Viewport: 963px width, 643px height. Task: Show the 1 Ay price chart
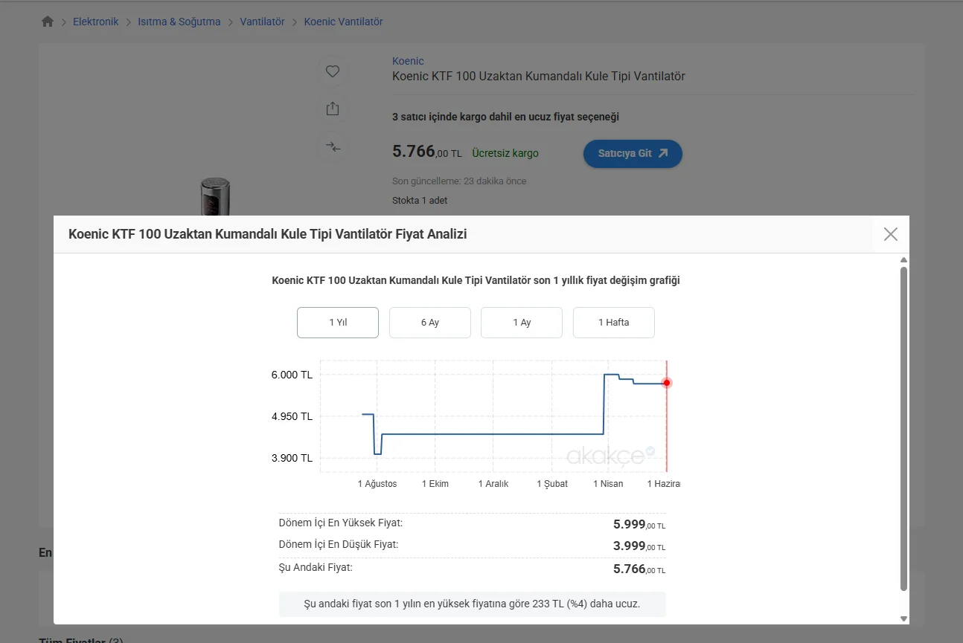[522, 323]
